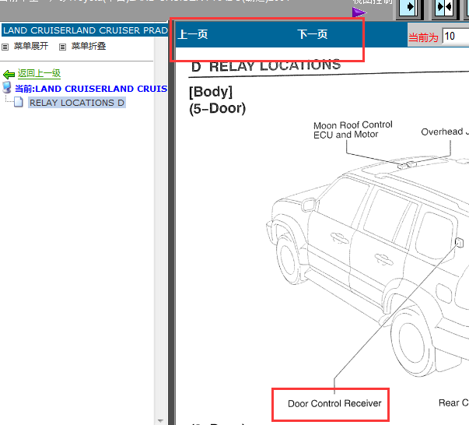Click the list icon before 菜单展开
This screenshot has height=425, width=469.
pyautogui.click(x=5, y=47)
